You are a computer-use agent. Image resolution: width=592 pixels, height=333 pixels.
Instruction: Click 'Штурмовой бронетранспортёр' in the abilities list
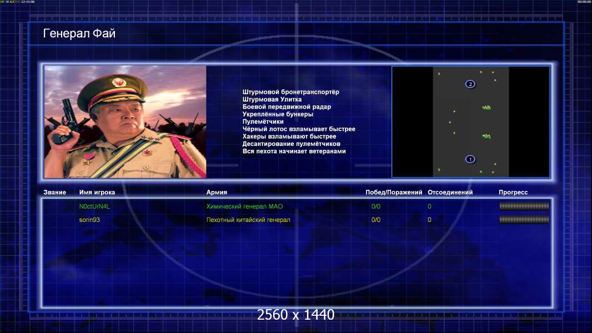290,92
